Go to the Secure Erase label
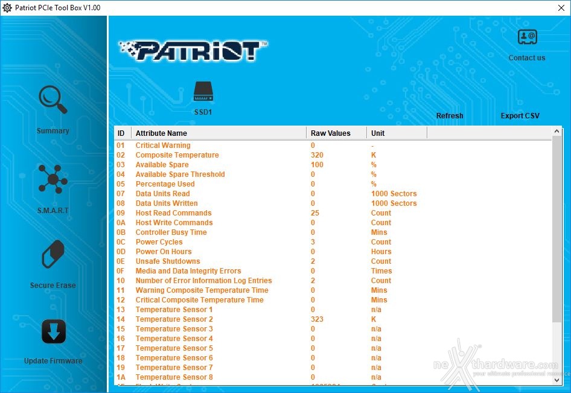The image size is (571, 393). [53, 285]
